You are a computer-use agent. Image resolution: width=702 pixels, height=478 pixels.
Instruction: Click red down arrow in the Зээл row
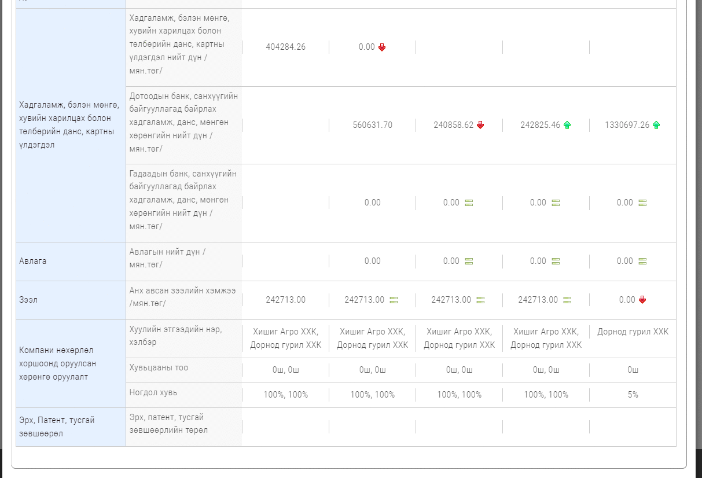(642, 300)
